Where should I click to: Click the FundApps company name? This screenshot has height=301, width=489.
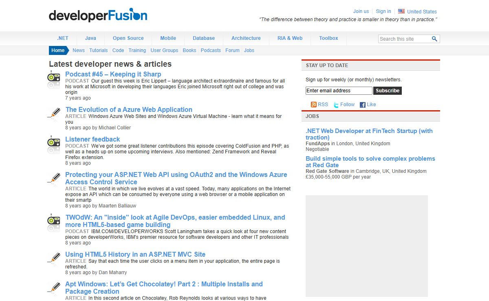(318, 144)
